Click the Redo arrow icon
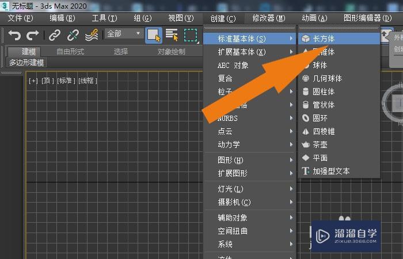403x259 pixels. pyautogui.click(x=33, y=35)
